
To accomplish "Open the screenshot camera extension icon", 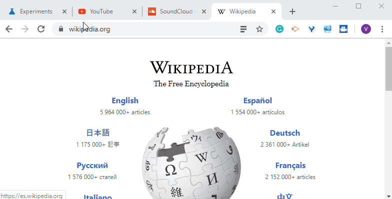I will pyautogui.click(x=327, y=29).
